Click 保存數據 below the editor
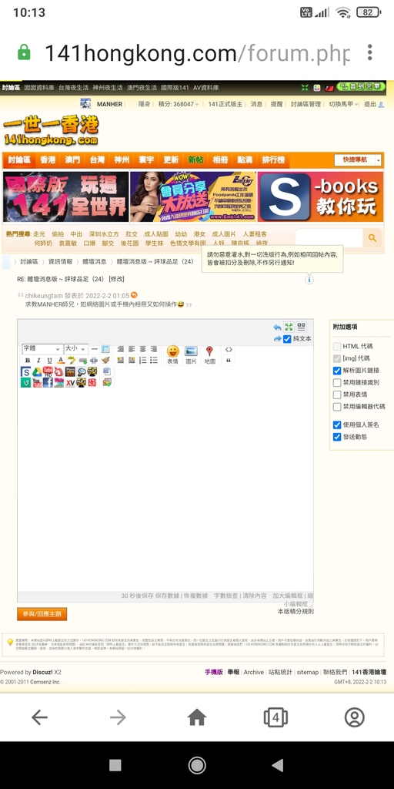The width and height of the screenshot is (394, 789). click(167, 596)
